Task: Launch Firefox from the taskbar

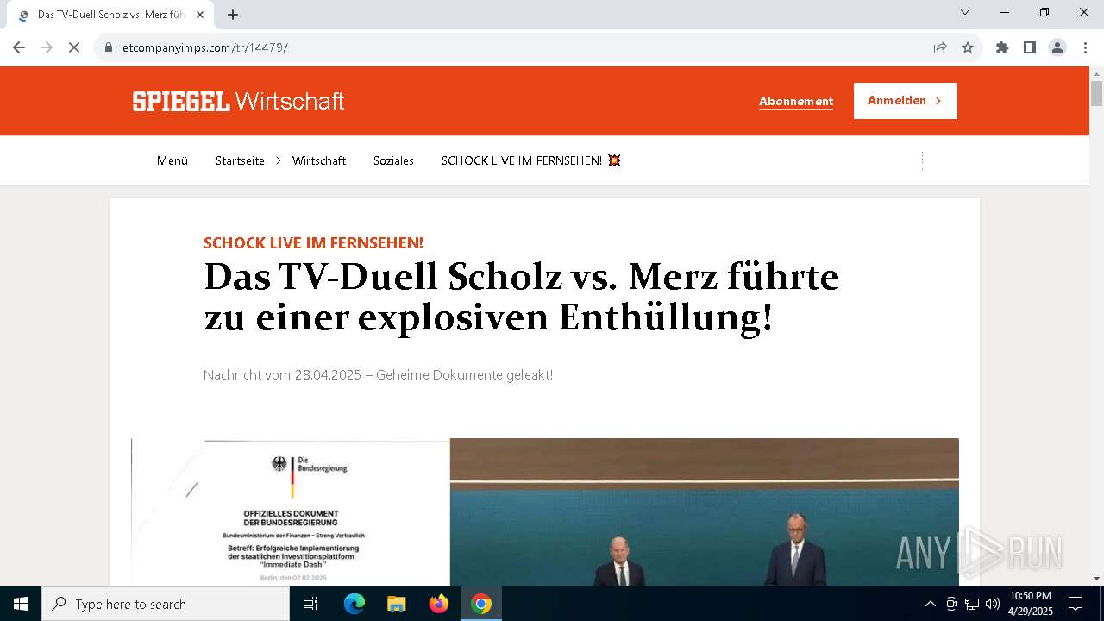Action: pos(439,604)
